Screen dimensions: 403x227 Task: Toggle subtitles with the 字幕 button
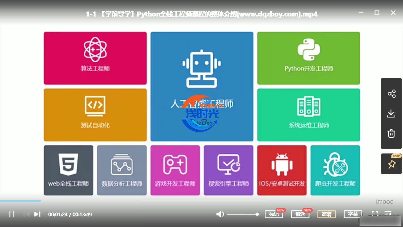353,214
